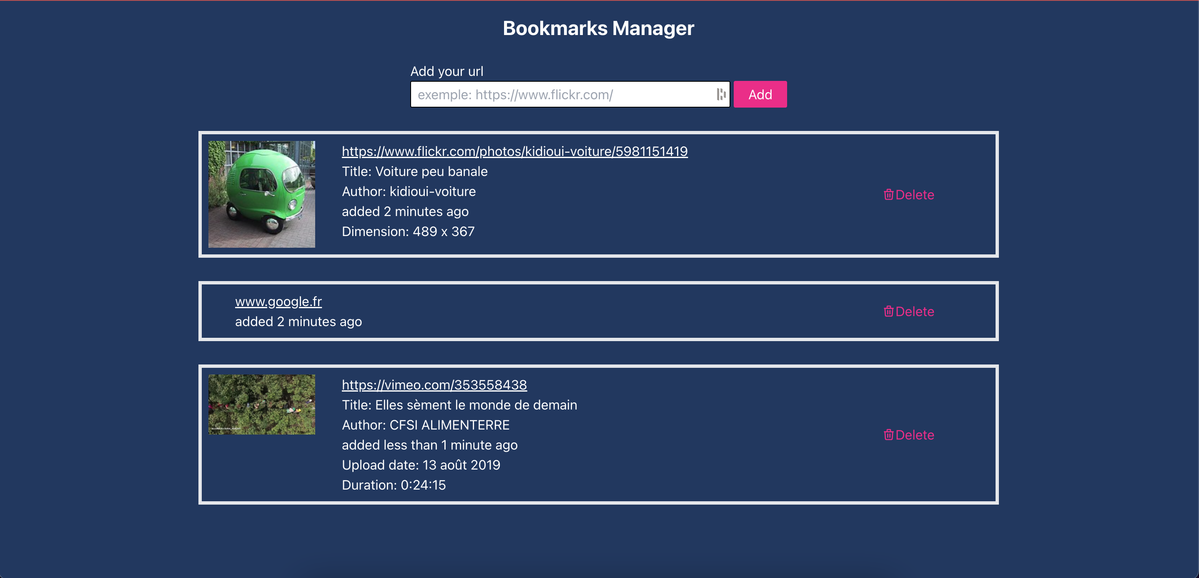Click the Delete label on the Vimeo bookmark
Screen dimensions: 1199x578
[915, 435]
